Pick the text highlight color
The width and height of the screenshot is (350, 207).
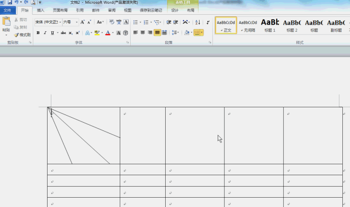click(97, 33)
